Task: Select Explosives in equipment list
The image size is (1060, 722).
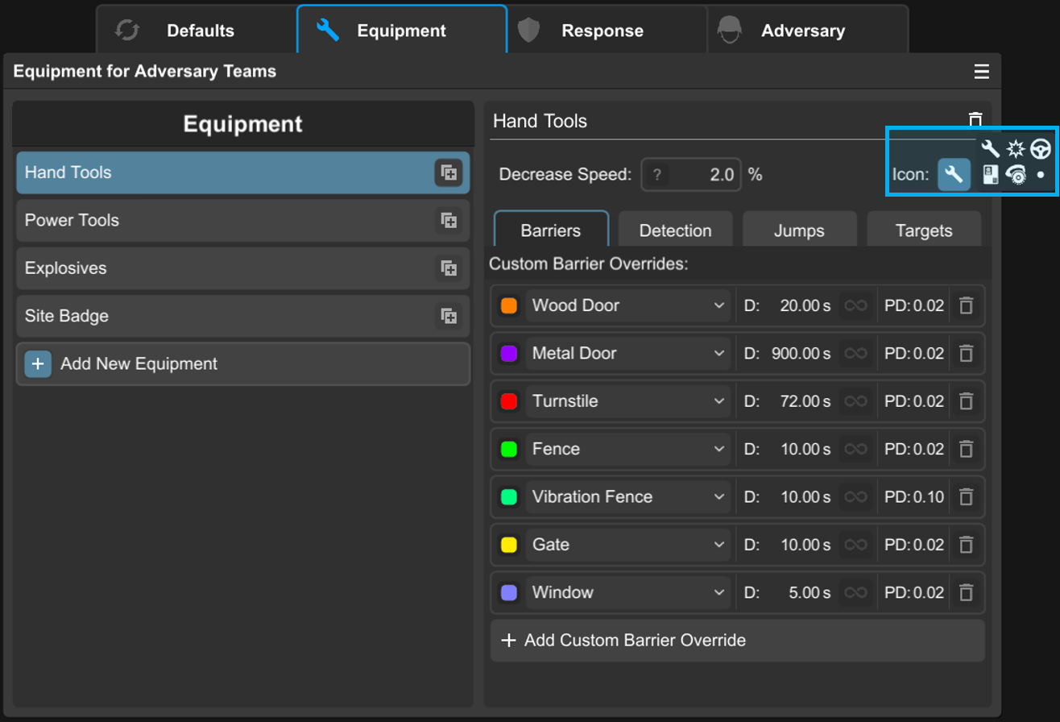Action: coord(242,268)
